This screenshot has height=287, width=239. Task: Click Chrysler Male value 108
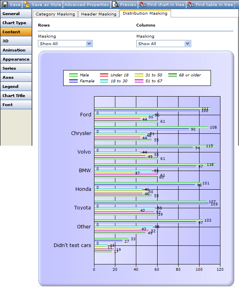(x=213, y=127)
